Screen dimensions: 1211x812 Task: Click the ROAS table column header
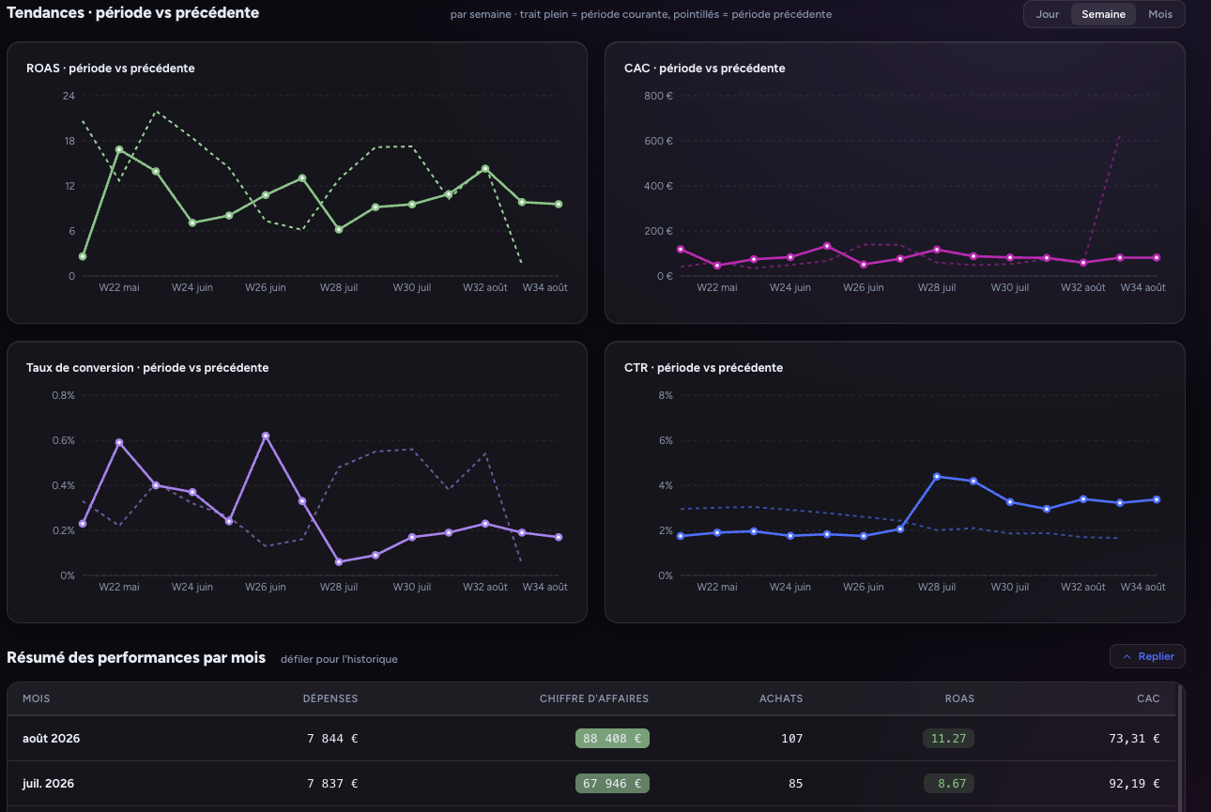point(959,698)
